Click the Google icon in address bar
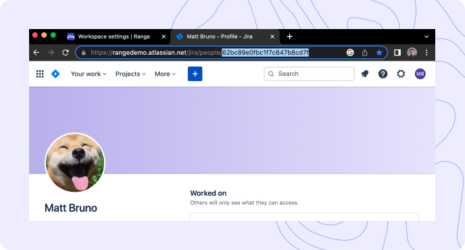Screen dimensions: 465x250 pos(350,53)
